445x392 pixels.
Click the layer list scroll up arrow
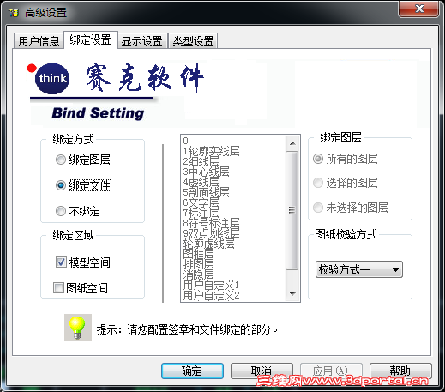pos(292,143)
